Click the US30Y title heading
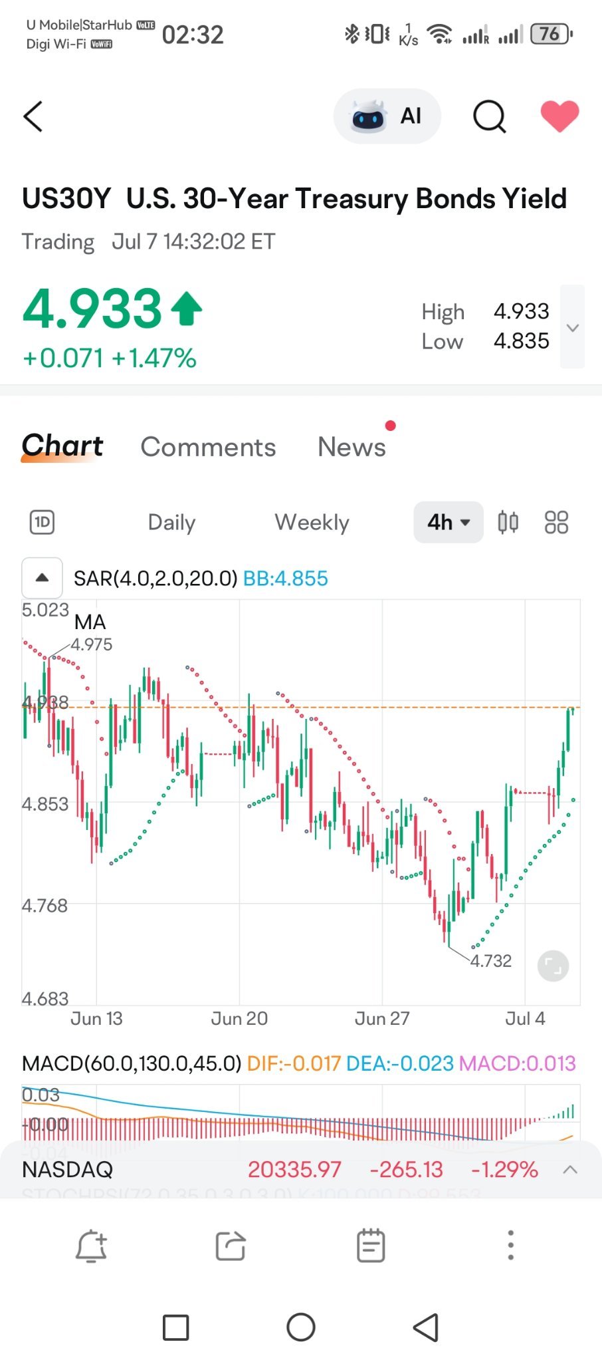This screenshot has width=602, height=1362. click(x=294, y=199)
